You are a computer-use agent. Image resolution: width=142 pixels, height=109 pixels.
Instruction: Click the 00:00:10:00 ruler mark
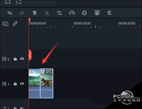[82, 23]
